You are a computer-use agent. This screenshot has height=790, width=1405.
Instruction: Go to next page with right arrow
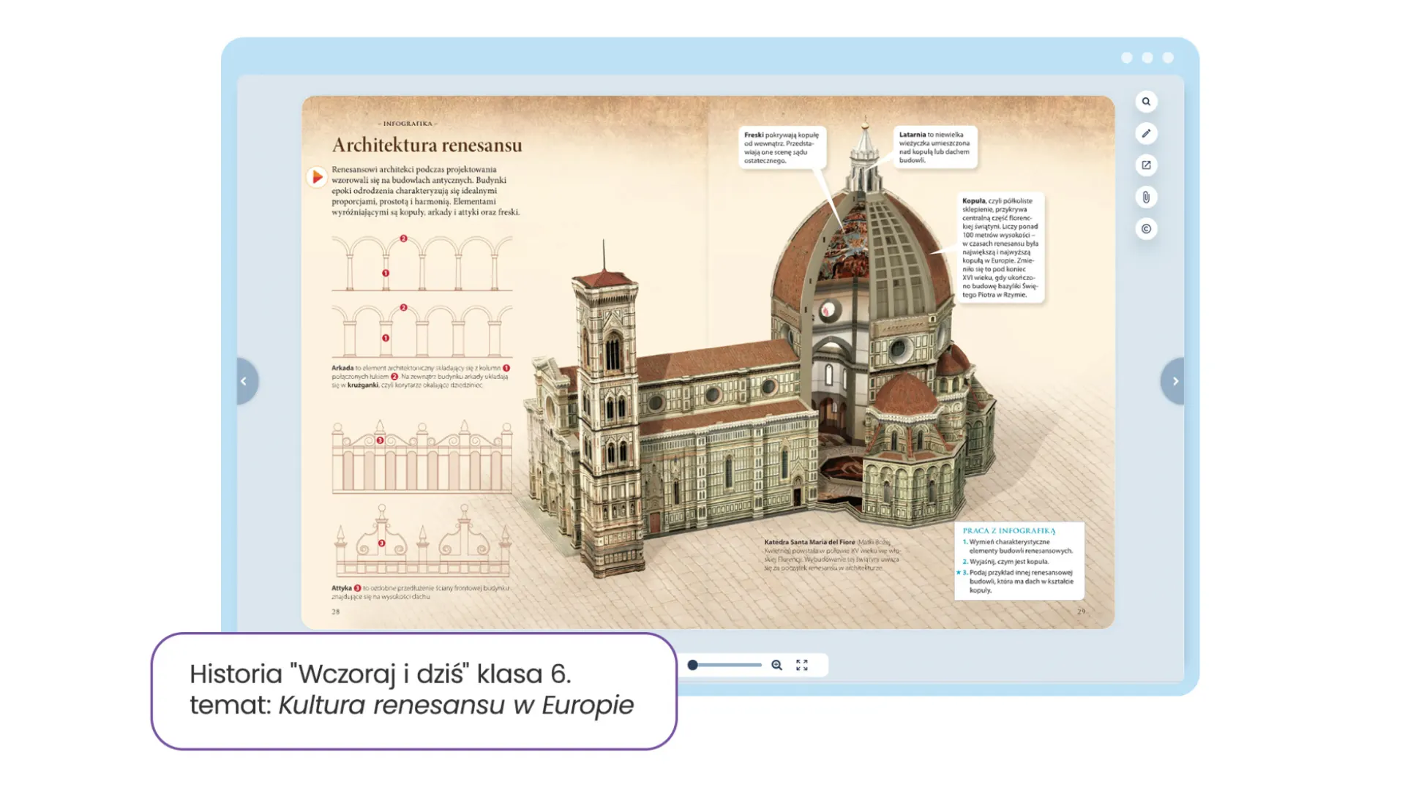tap(1175, 381)
